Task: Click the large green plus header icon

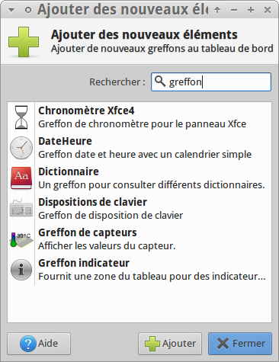Action: (24, 42)
